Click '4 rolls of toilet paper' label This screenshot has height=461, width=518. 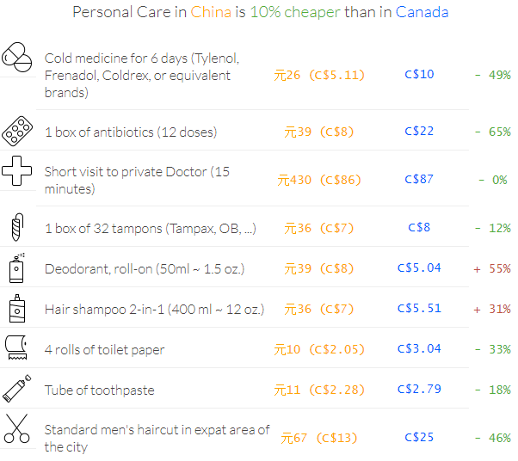pos(104,350)
